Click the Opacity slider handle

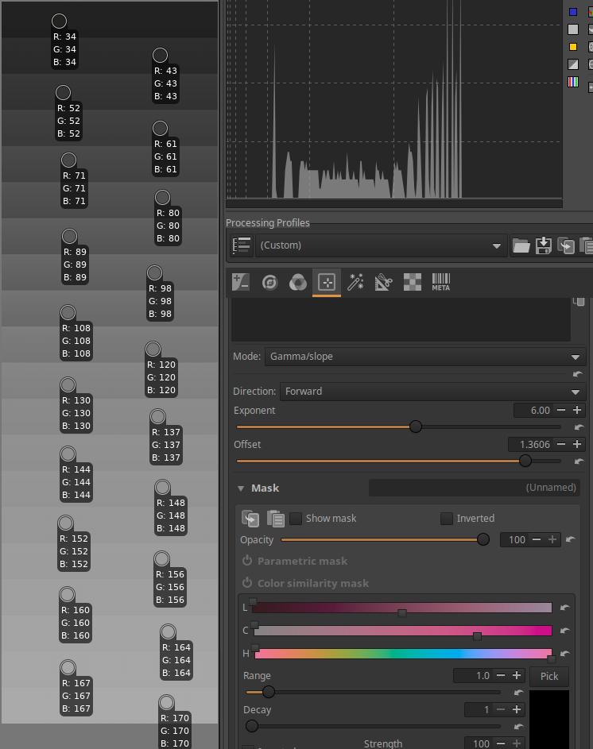483,540
